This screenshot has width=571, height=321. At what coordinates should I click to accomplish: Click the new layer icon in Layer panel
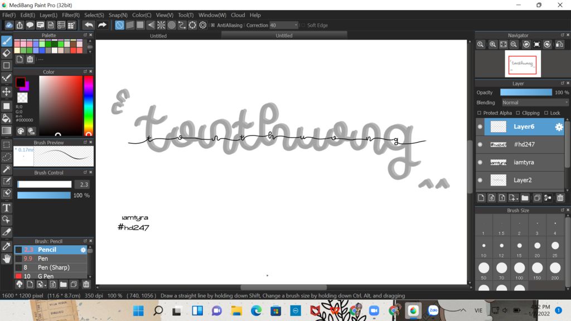pos(481,198)
